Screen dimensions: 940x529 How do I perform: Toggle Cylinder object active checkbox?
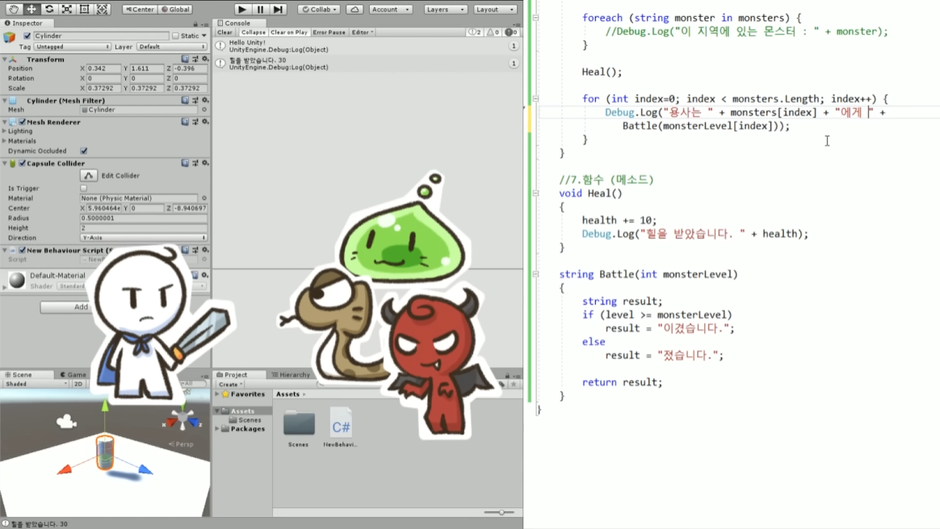pyautogui.click(x=27, y=36)
